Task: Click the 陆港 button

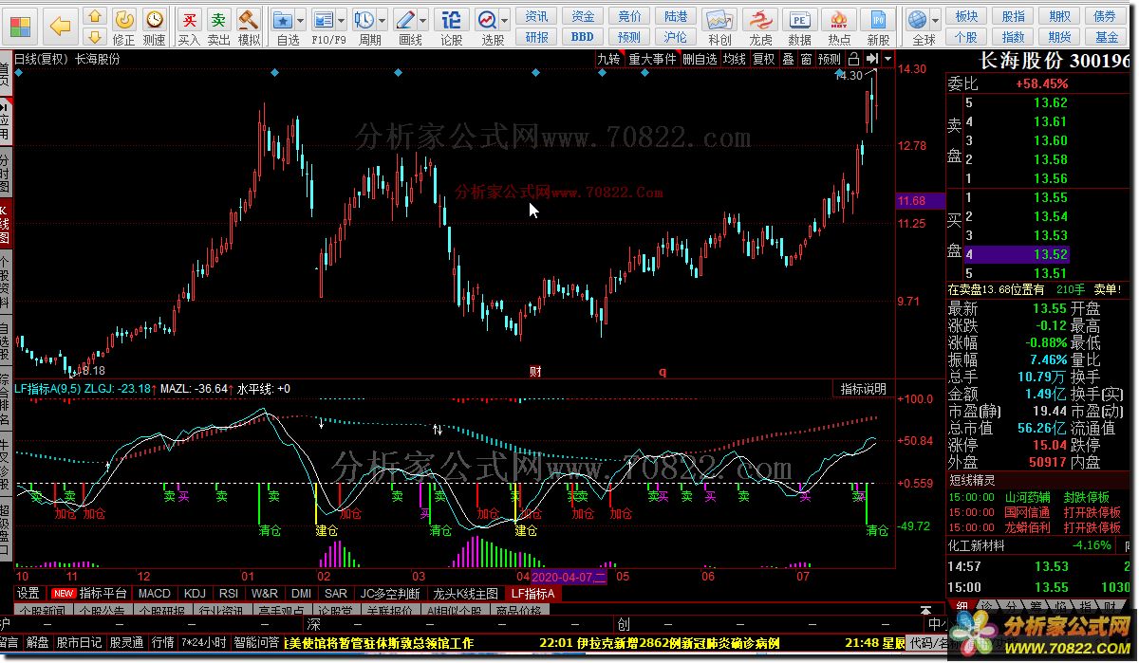Action: click(x=675, y=16)
